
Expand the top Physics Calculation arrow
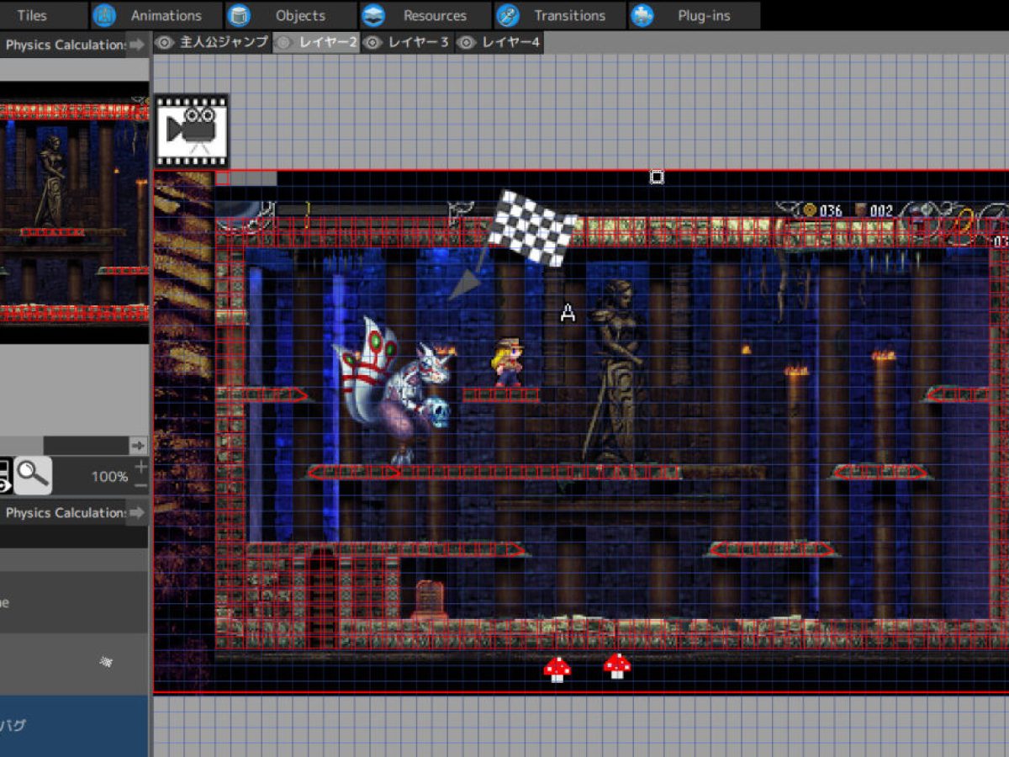[x=138, y=45]
